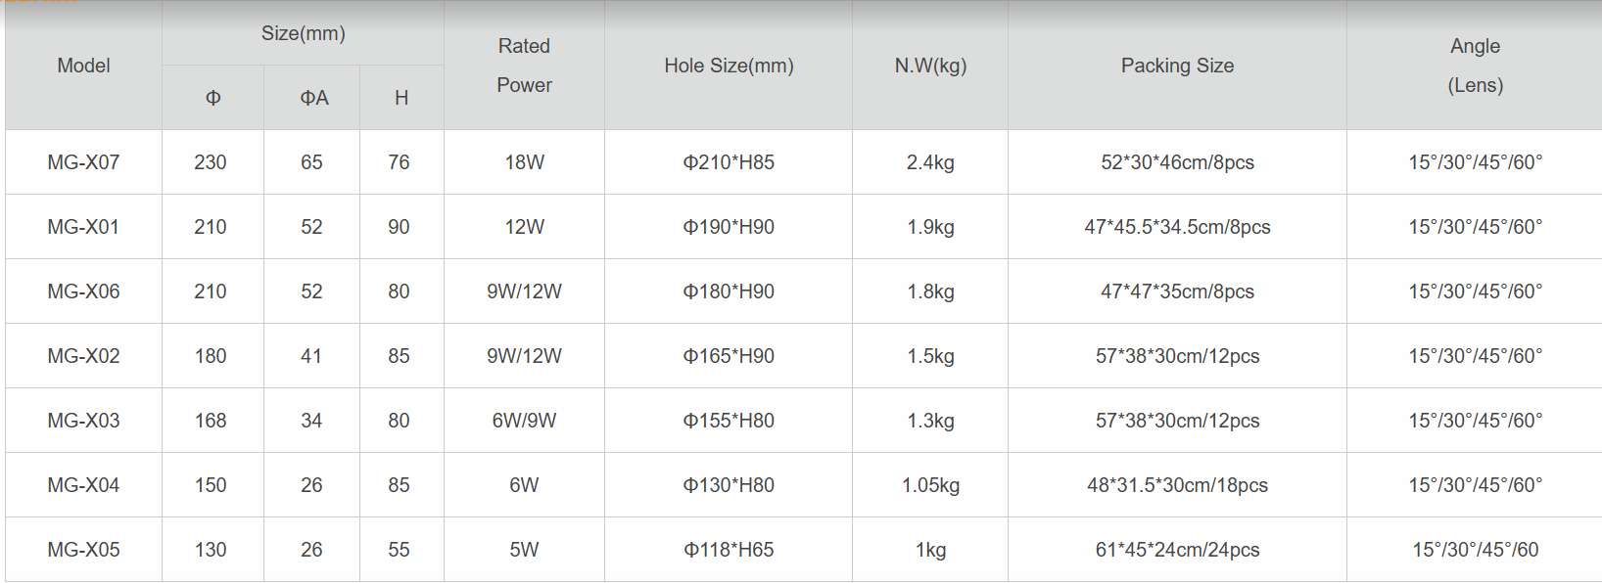Click the Model column header
The height and width of the screenshot is (583, 1602).
click(83, 66)
